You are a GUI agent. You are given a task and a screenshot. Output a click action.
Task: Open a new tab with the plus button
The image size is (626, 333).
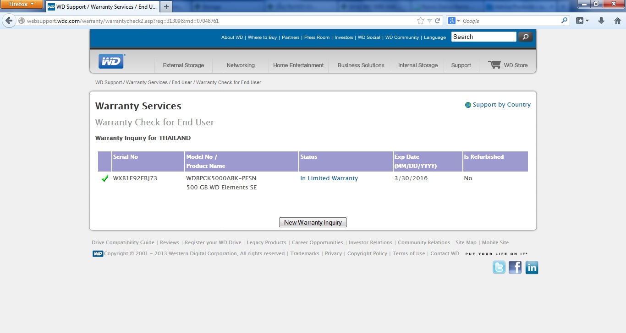[x=166, y=7]
